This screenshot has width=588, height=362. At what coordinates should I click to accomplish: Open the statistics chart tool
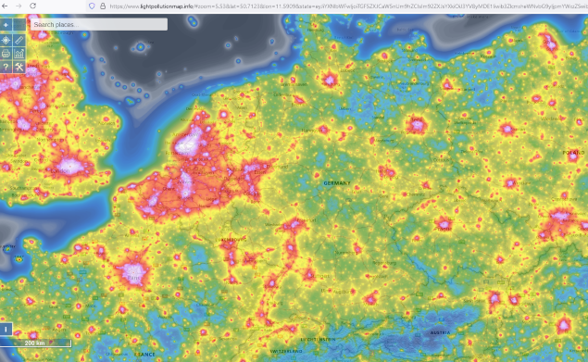pyautogui.click(x=19, y=54)
